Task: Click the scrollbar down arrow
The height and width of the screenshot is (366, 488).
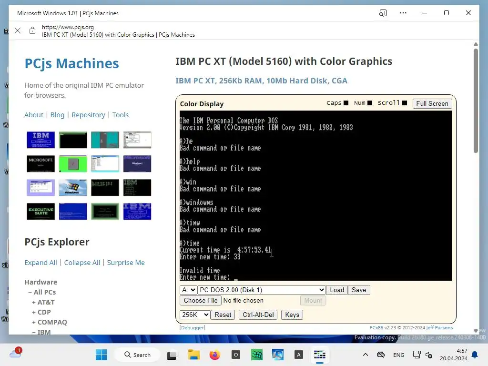Action: click(476, 331)
